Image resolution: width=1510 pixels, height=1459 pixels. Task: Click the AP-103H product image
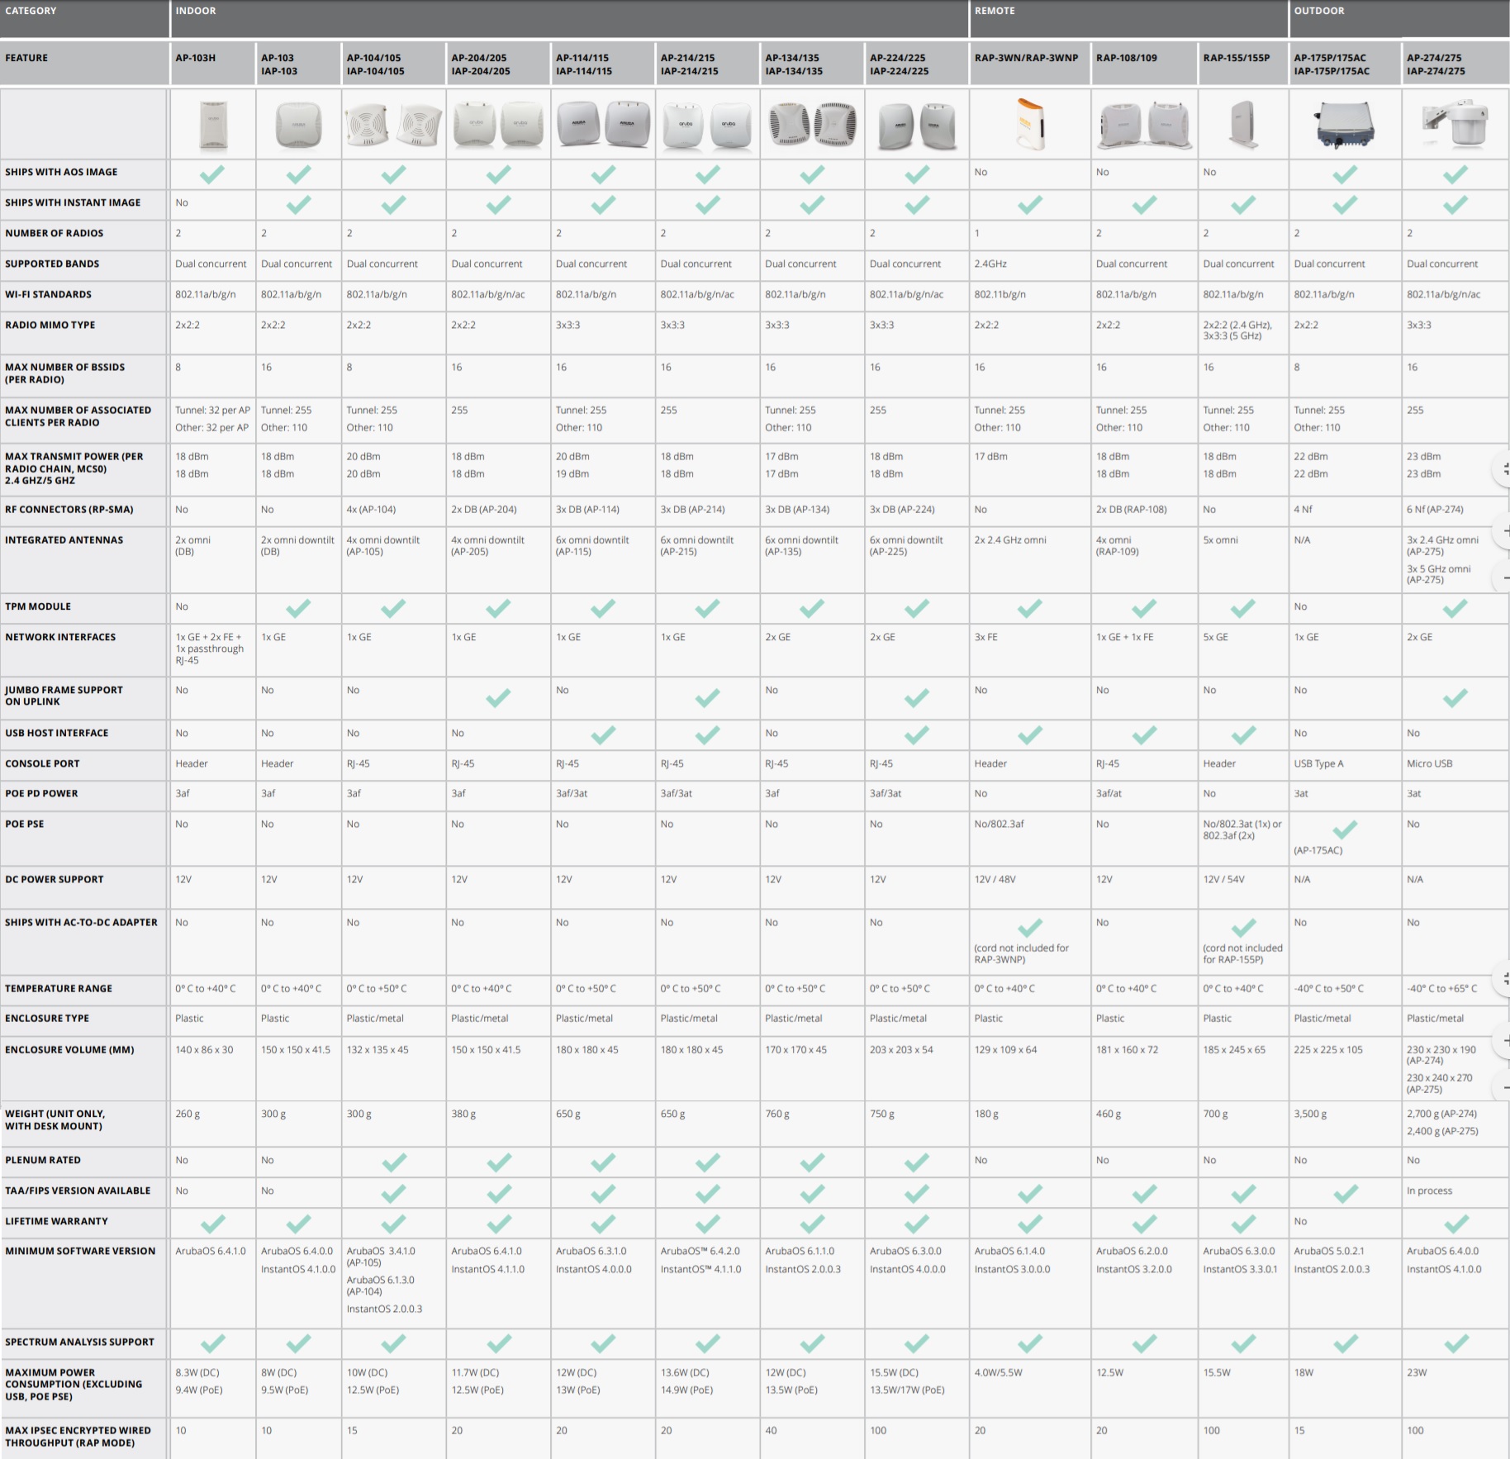(x=212, y=126)
